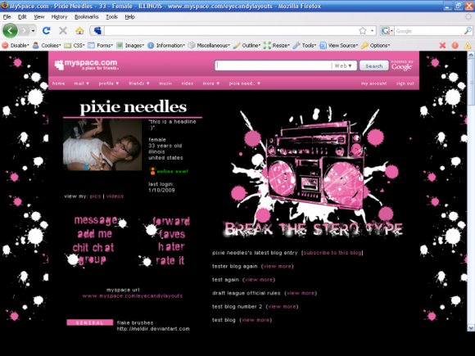475x356 pixels.
Task: Click my account link
Action: [x=373, y=83]
